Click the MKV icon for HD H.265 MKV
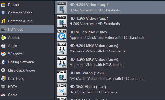Image resolution: width=165 pixels, height=100 pixels. point(62,62)
